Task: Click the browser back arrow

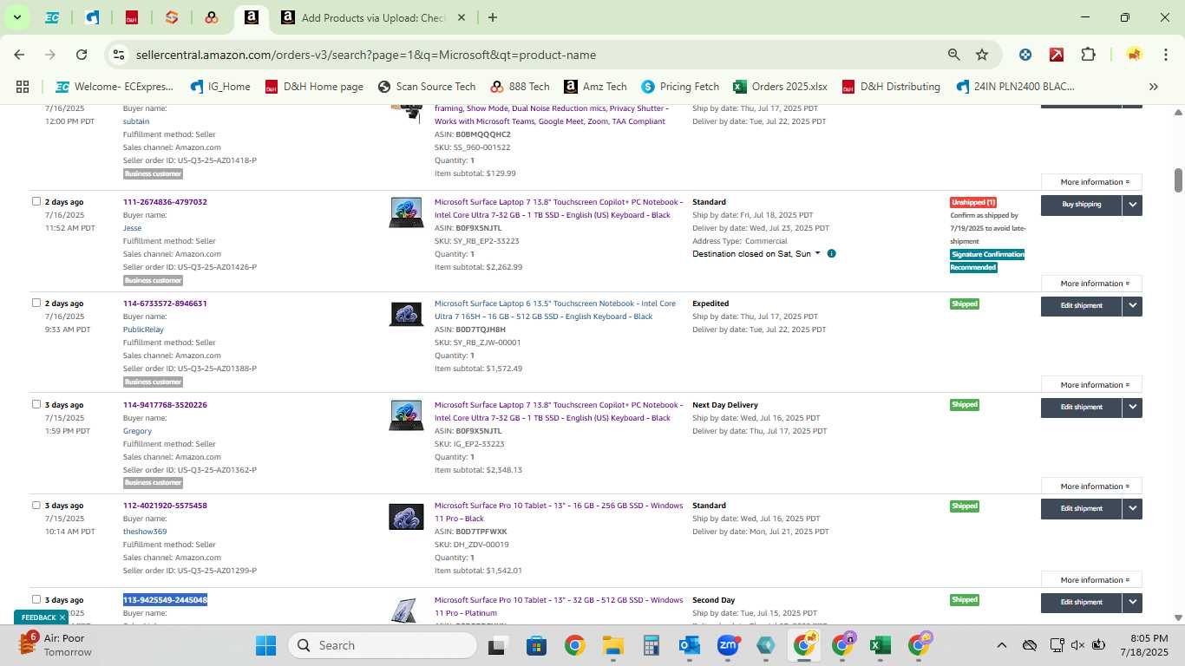Action: [x=19, y=55]
